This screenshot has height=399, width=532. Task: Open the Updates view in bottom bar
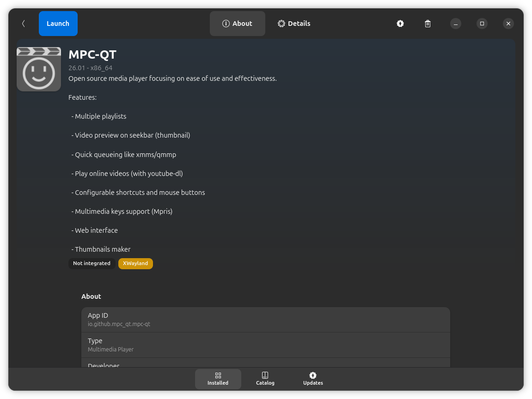pos(313,379)
